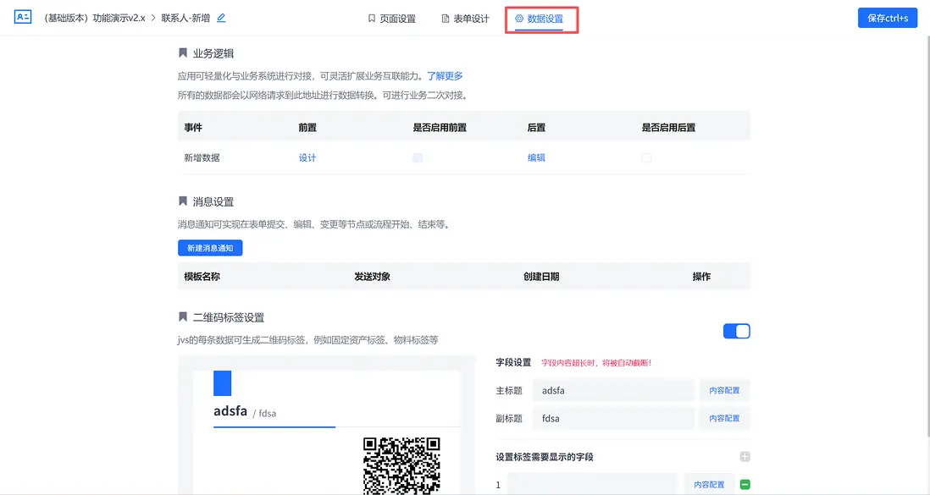Click the 新增数据 event cell
Screen dimensions: 930x495
[x=202, y=157]
